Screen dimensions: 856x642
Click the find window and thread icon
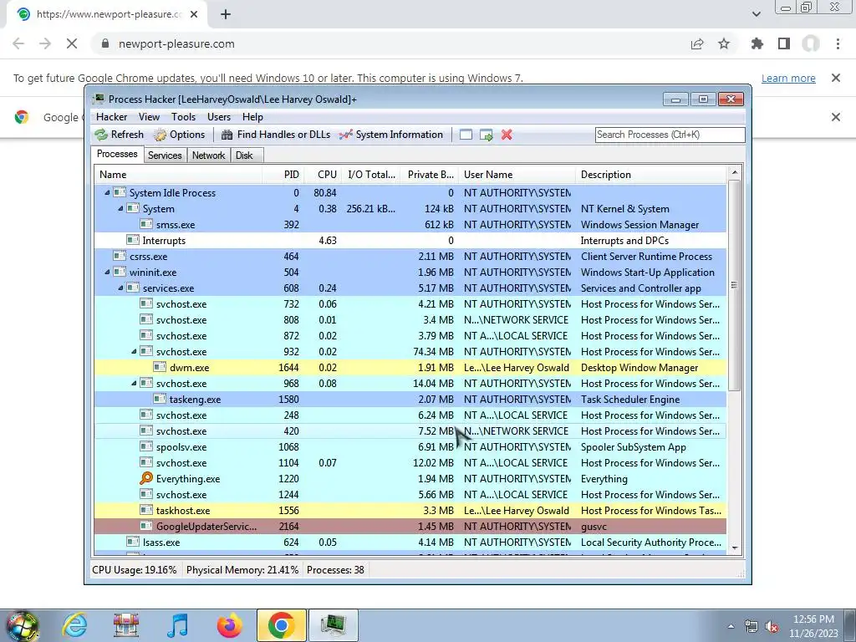(486, 135)
